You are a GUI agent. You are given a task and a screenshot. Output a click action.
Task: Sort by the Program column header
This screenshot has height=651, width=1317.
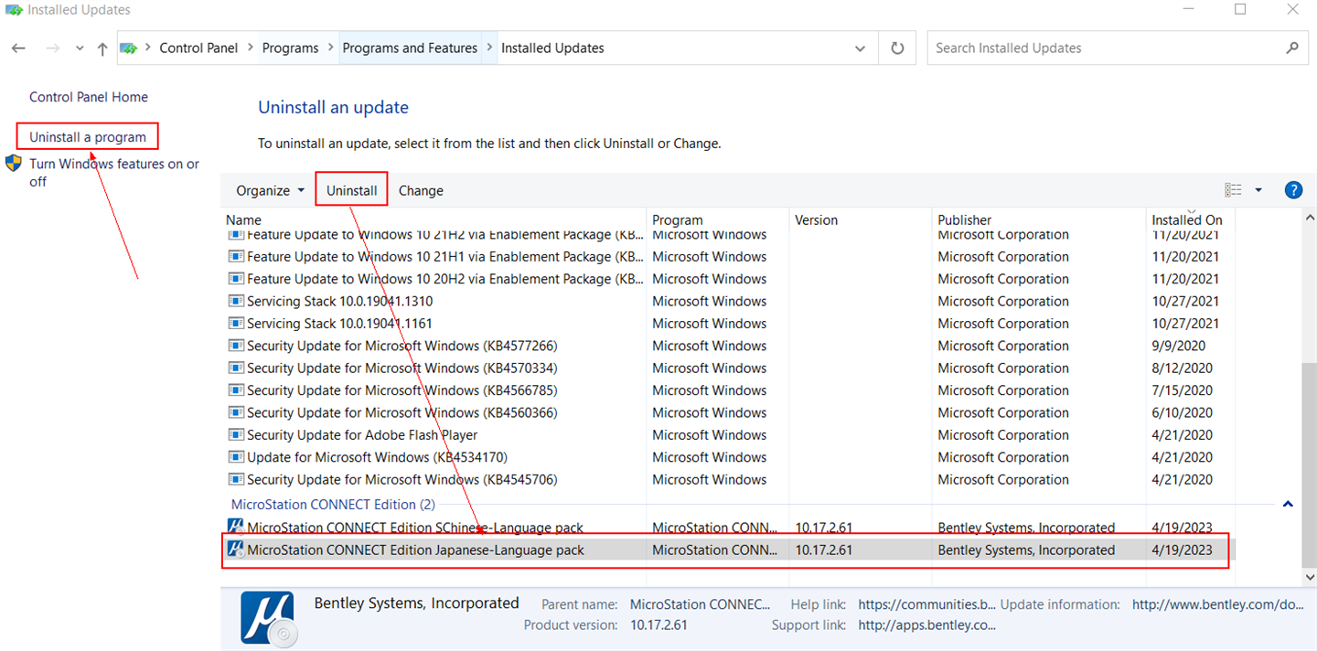point(678,219)
